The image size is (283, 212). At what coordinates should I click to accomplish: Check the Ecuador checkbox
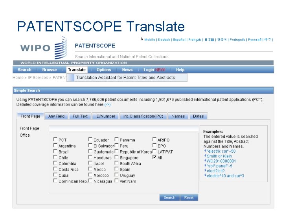(x=90, y=139)
